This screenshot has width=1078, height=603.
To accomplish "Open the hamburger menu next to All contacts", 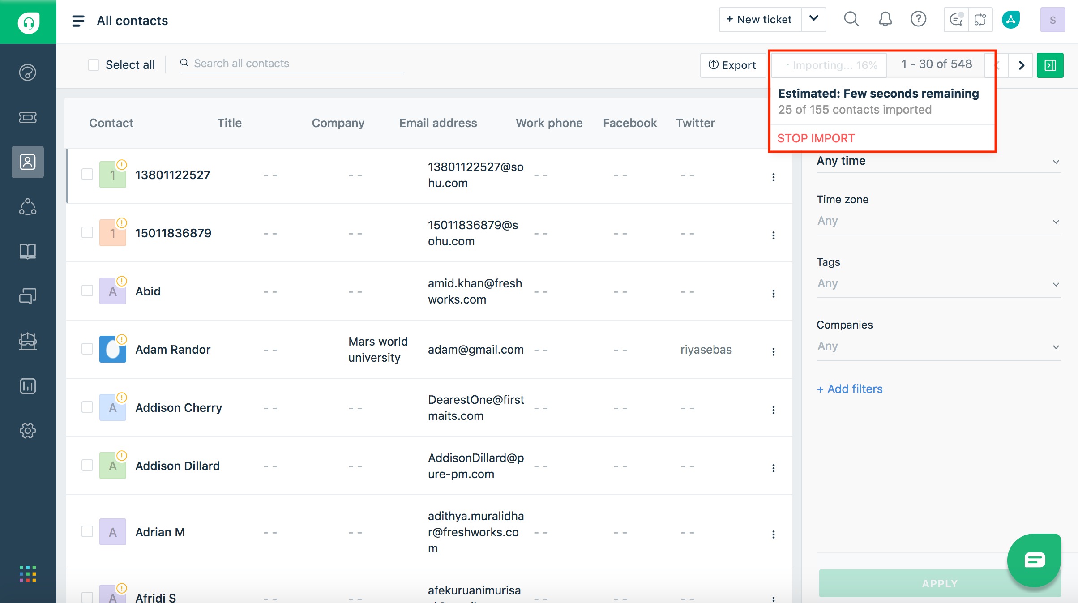I will (x=78, y=21).
